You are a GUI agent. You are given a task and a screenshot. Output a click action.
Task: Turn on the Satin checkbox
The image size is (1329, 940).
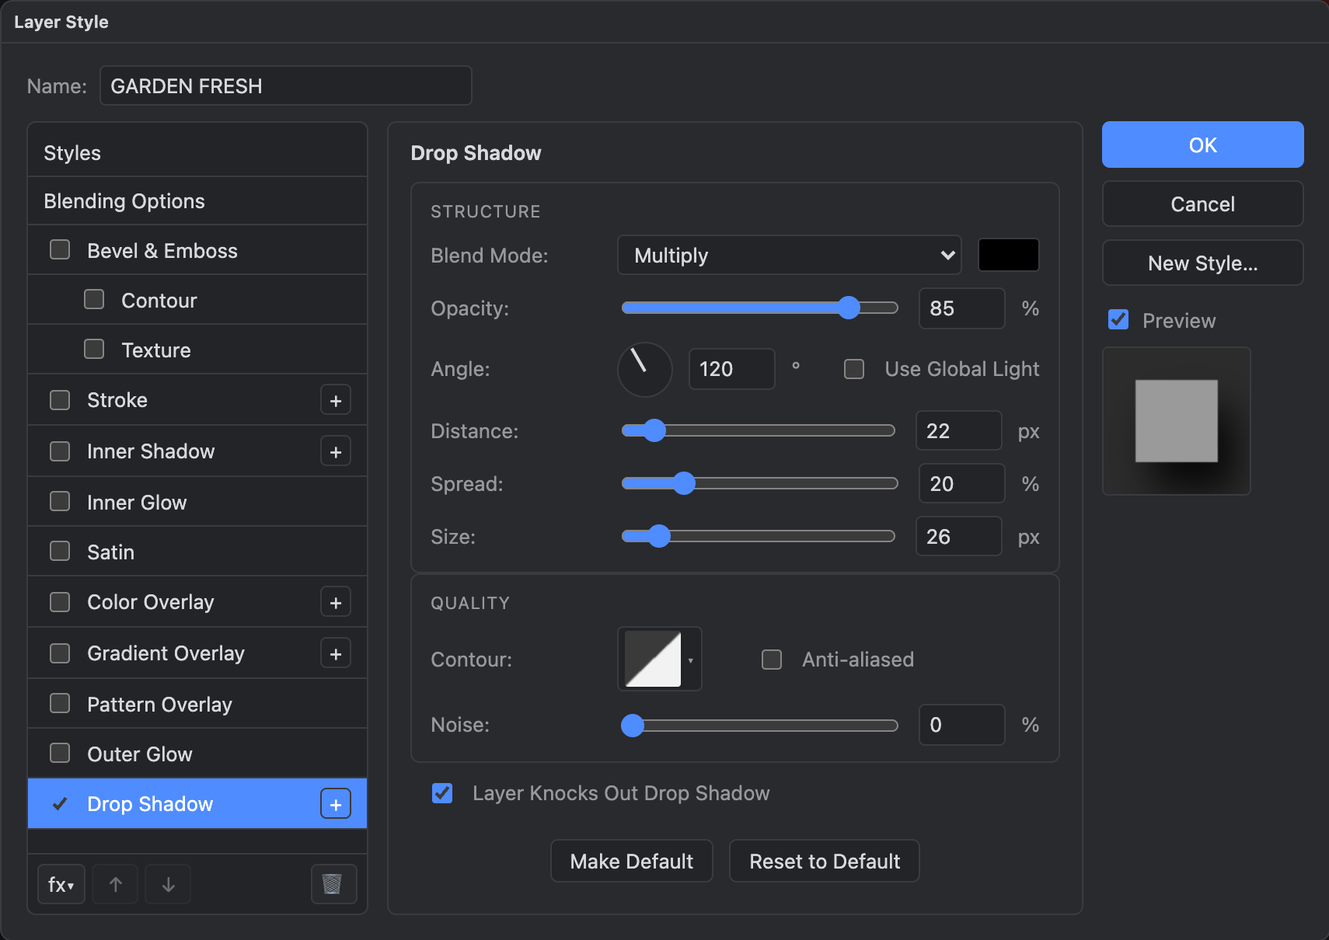pos(60,551)
